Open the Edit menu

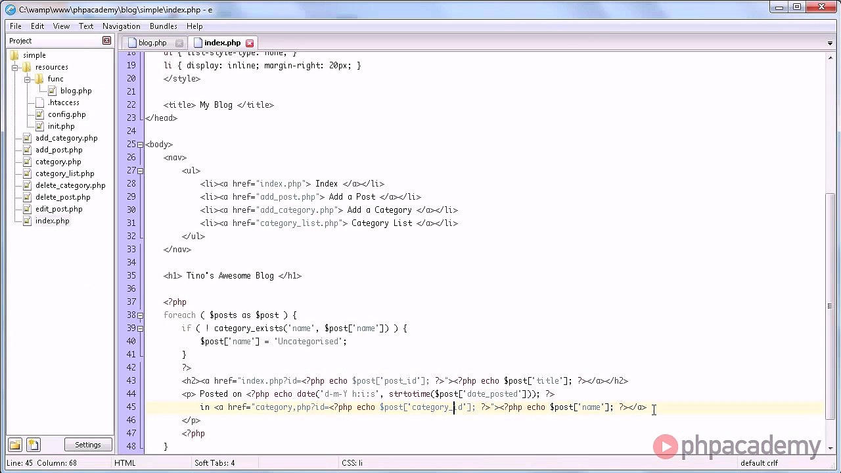[x=37, y=26]
